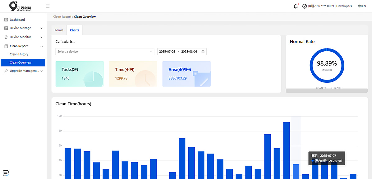
Task: Collapse the Clean Report chevron
Action: (42, 46)
